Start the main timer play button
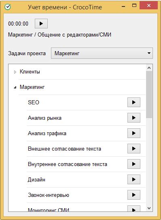The height and width of the screenshot is (220, 161). 41,24
